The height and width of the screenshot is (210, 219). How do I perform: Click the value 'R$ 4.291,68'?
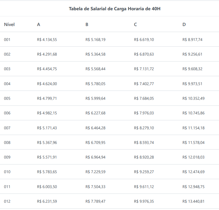tap(47, 54)
